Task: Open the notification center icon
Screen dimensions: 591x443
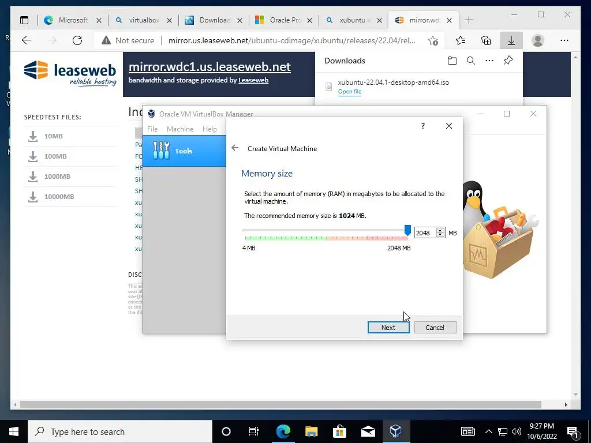Action: pos(573,432)
